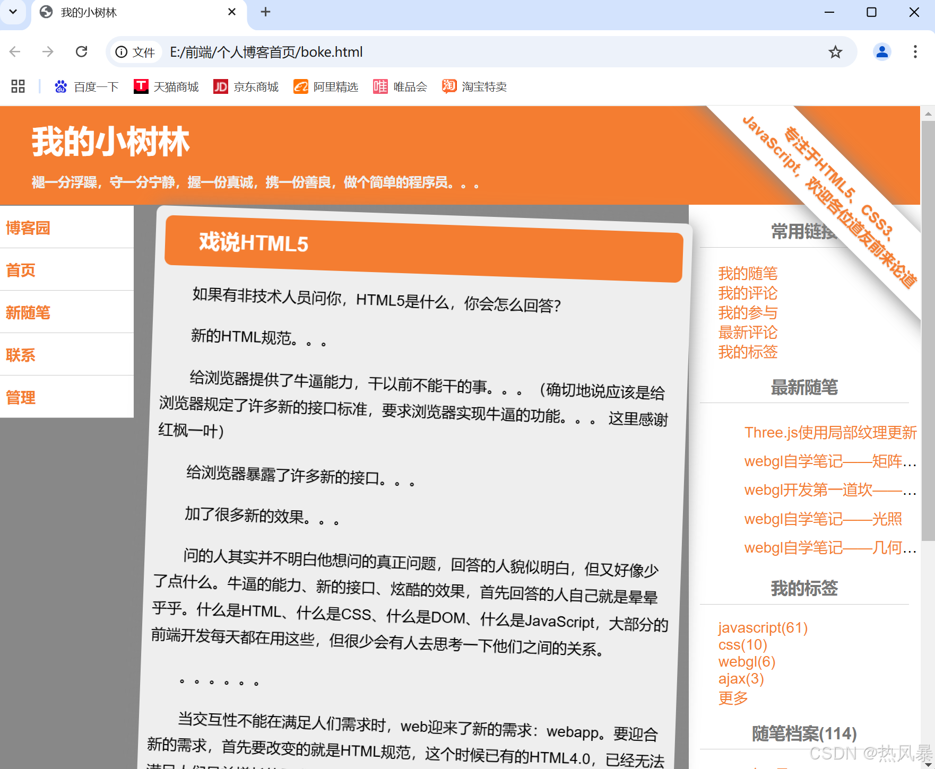Maximize the browser window

(x=871, y=12)
